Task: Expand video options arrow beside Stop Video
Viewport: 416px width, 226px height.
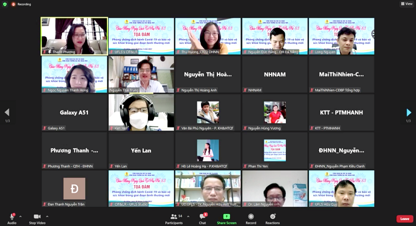Action: pos(47,217)
